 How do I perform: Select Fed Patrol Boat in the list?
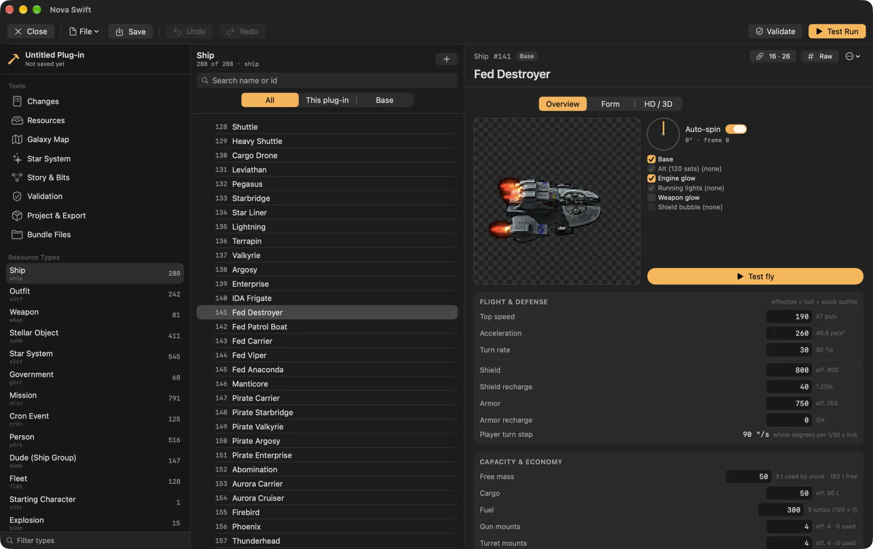[x=327, y=327]
